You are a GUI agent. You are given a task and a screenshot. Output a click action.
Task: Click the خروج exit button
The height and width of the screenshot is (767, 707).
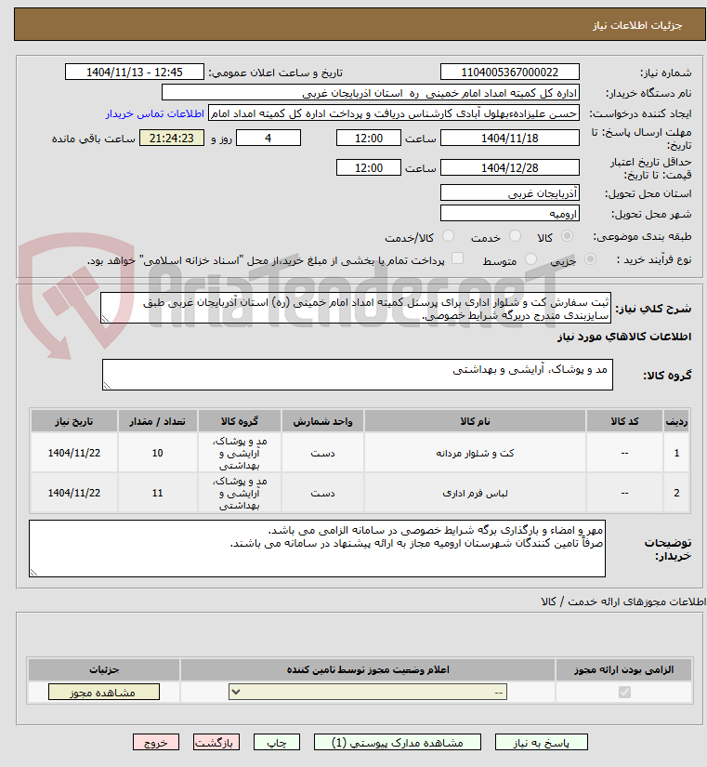tap(156, 742)
